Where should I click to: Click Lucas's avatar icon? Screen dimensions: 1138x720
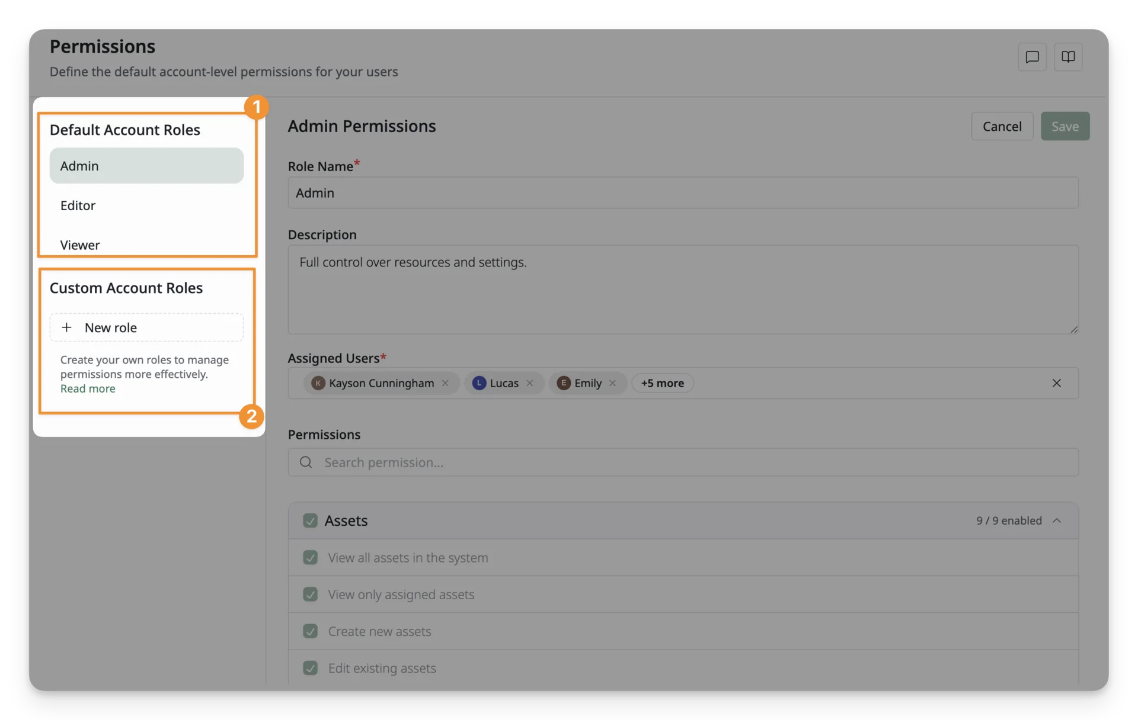(x=479, y=383)
